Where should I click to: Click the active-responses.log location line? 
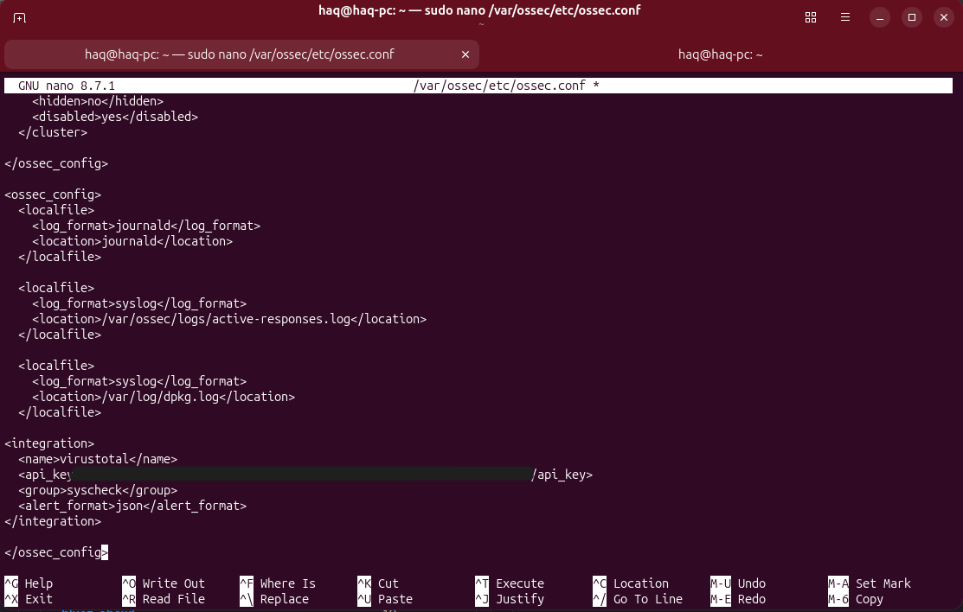coord(229,319)
